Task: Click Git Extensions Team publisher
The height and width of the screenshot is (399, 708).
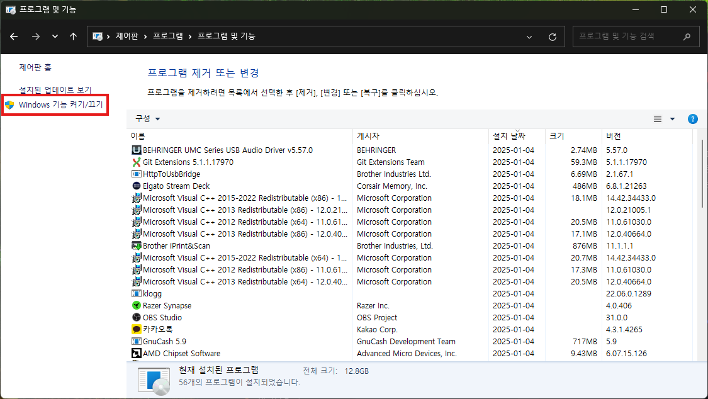Action: click(x=391, y=162)
